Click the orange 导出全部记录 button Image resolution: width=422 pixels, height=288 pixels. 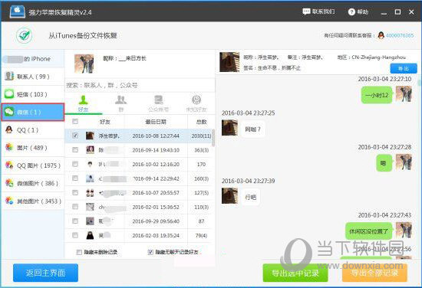(x=374, y=273)
